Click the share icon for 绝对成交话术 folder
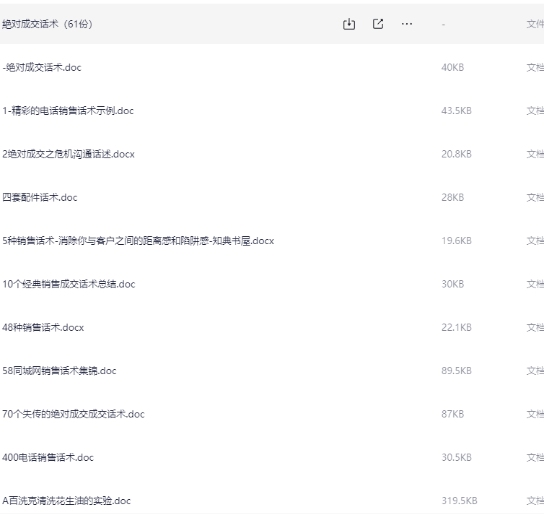The width and height of the screenshot is (544, 515). (x=378, y=24)
